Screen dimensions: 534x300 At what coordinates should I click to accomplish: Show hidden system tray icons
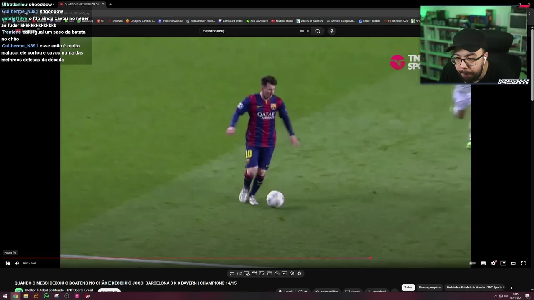(496, 296)
